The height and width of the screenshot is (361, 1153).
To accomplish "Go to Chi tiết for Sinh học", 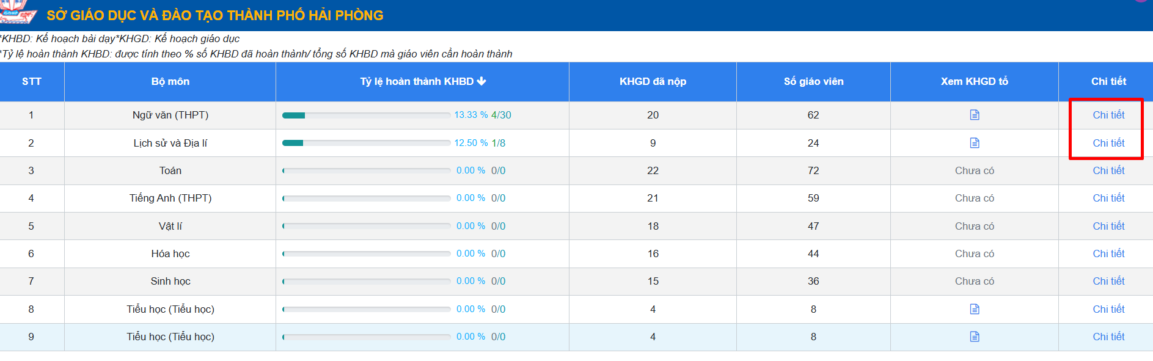I will (x=1108, y=281).
